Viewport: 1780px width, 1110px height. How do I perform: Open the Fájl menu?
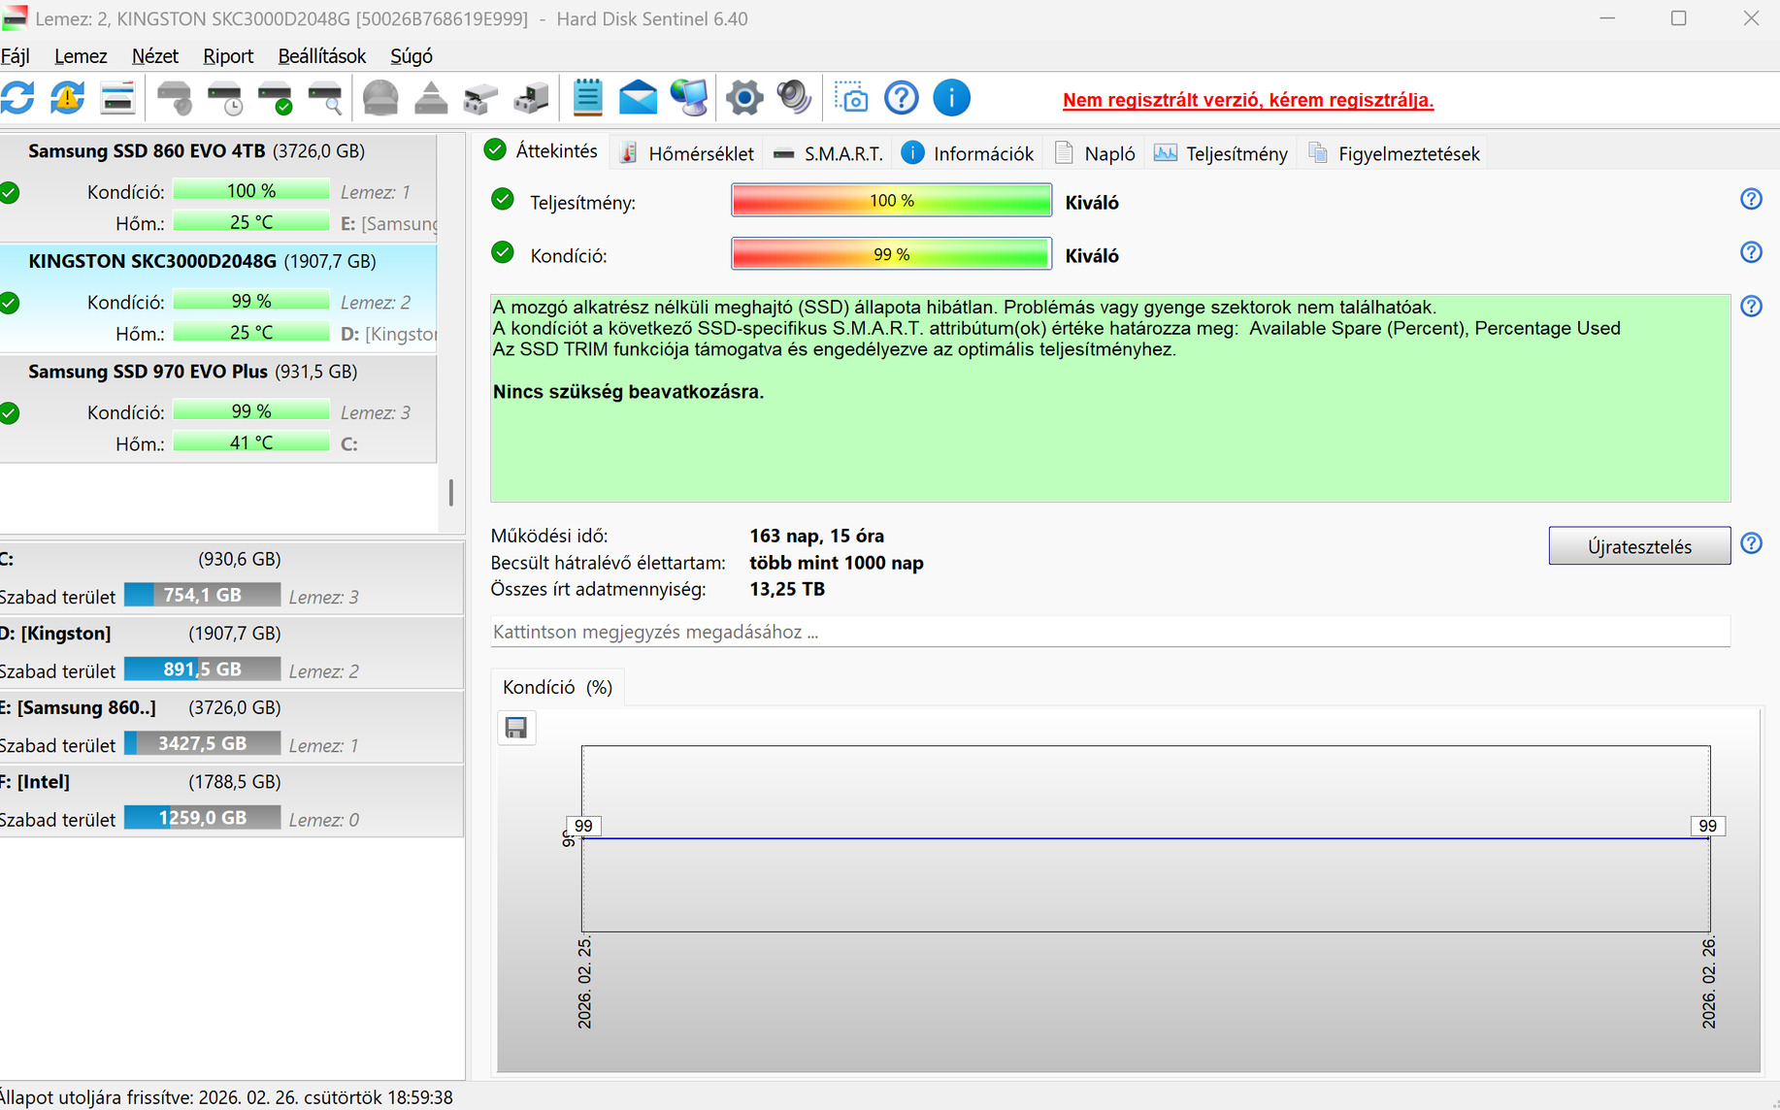click(x=16, y=56)
